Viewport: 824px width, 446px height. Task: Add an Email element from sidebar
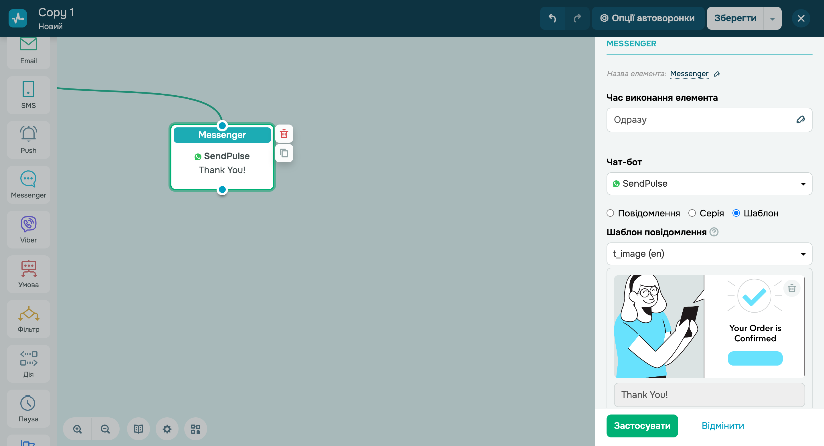point(29,51)
